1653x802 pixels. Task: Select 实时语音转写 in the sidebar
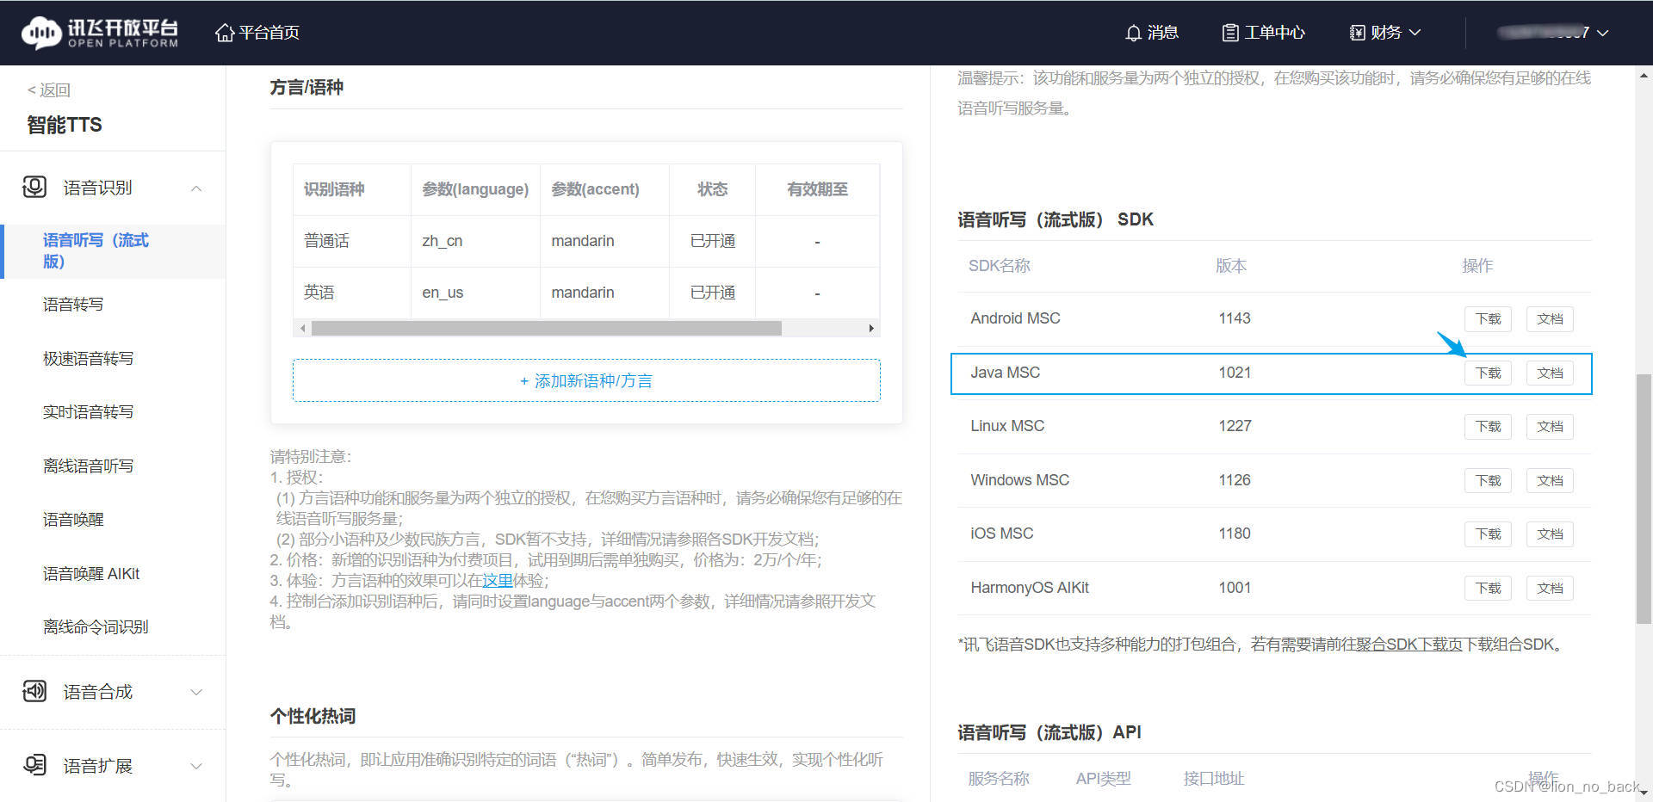tap(88, 412)
